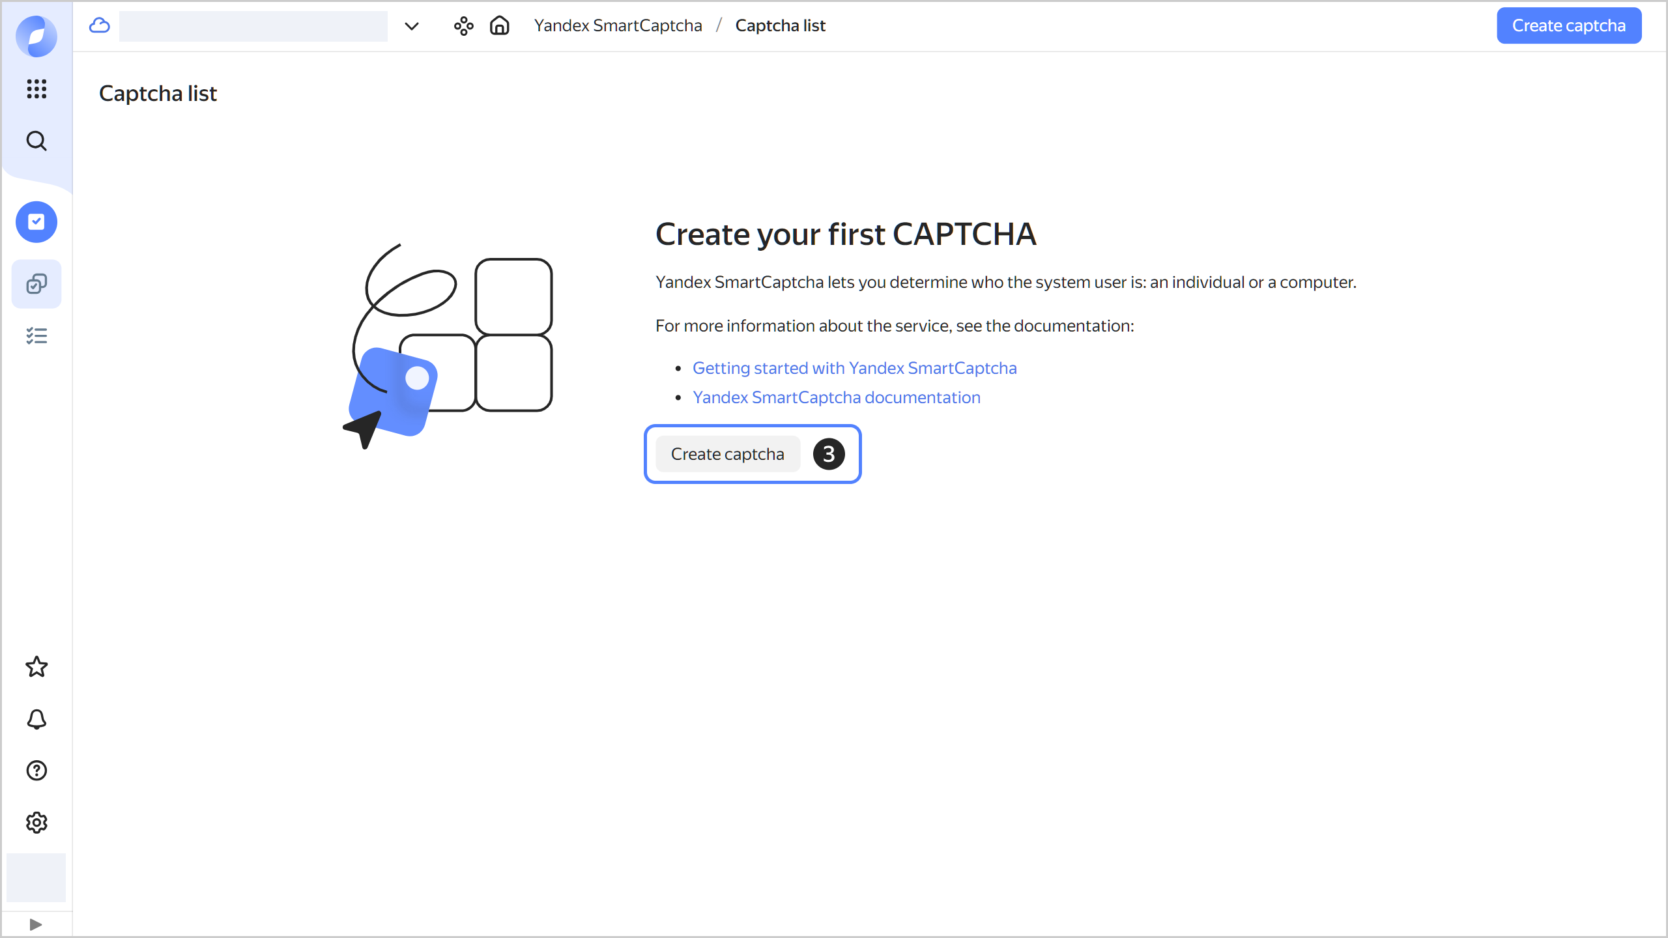Expand the folder selector chevron dropdown
1668x938 pixels.
click(x=410, y=26)
